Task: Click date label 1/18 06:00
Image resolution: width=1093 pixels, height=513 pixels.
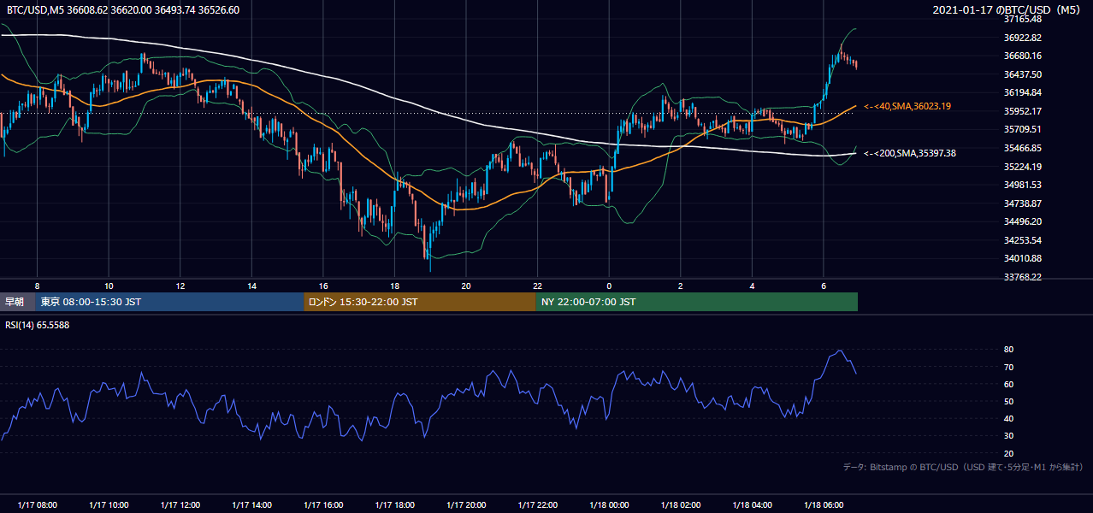Action: pos(824,505)
